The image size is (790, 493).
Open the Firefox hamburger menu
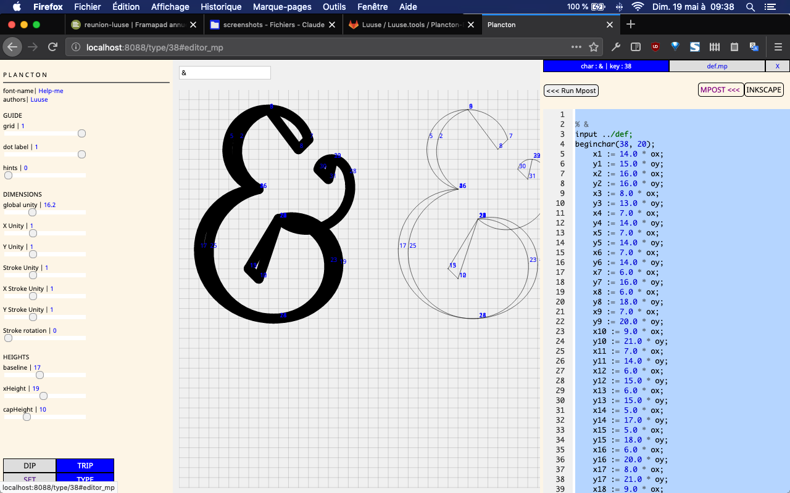click(x=778, y=47)
